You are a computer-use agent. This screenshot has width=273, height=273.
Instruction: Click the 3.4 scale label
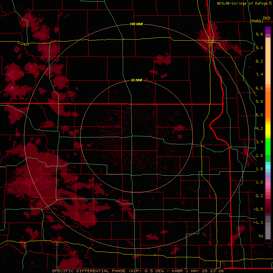259,142
